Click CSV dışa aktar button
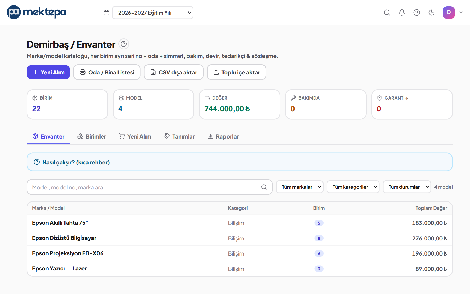Viewport: 470px width, 294px height. coord(174,72)
